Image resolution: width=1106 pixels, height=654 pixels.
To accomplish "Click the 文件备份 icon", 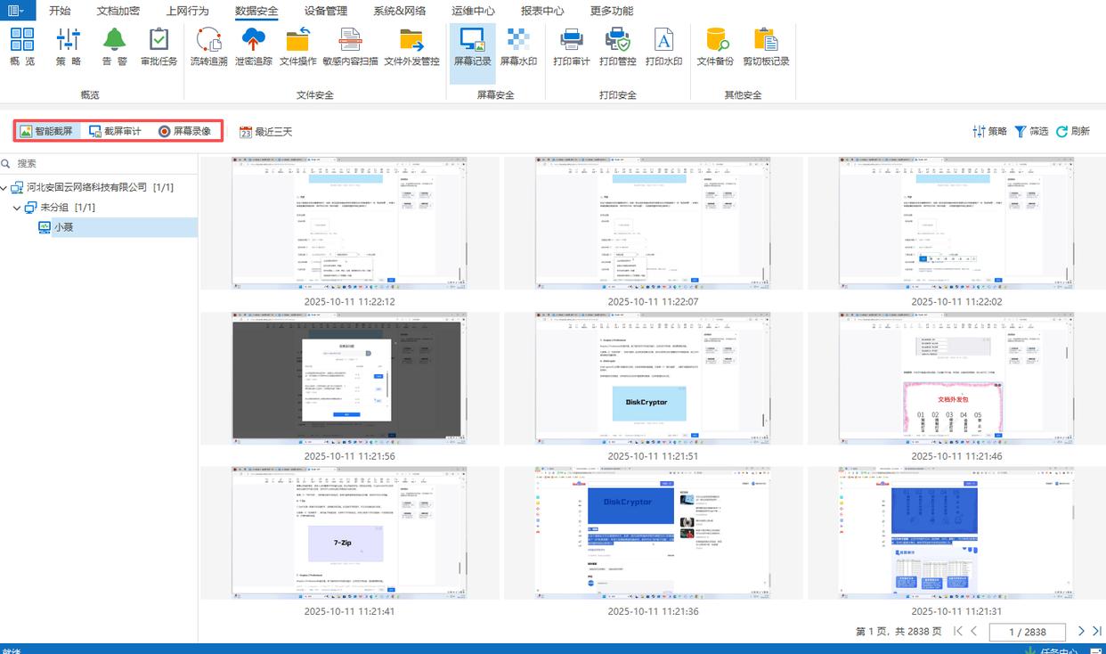I will pyautogui.click(x=715, y=46).
